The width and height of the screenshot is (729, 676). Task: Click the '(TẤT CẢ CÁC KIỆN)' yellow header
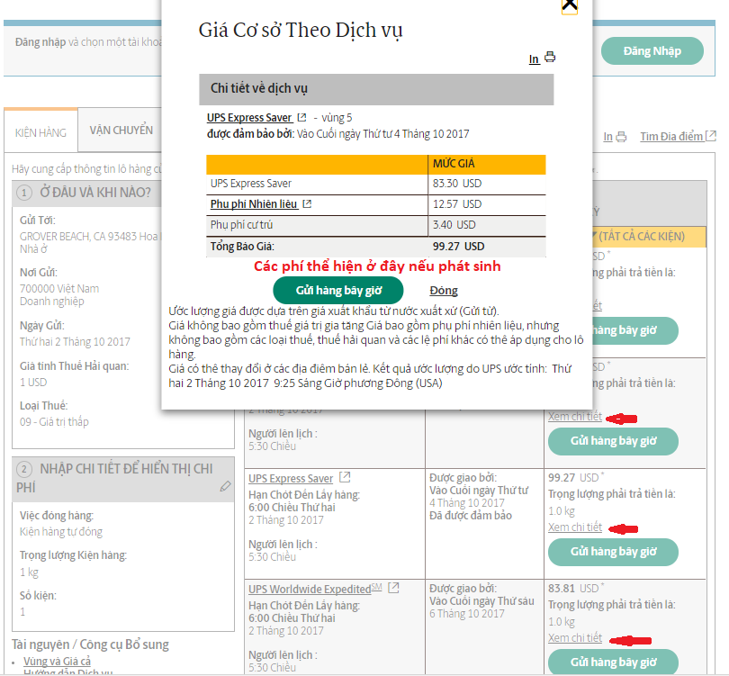point(642,237)
